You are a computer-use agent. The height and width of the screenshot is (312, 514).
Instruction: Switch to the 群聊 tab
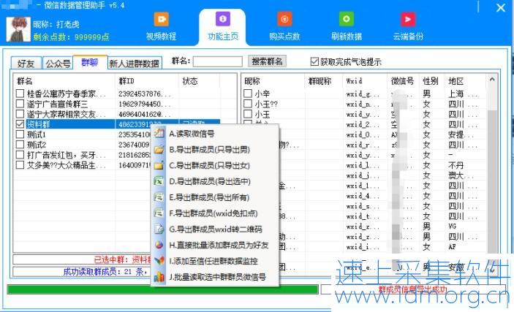[x=90, y=62]
